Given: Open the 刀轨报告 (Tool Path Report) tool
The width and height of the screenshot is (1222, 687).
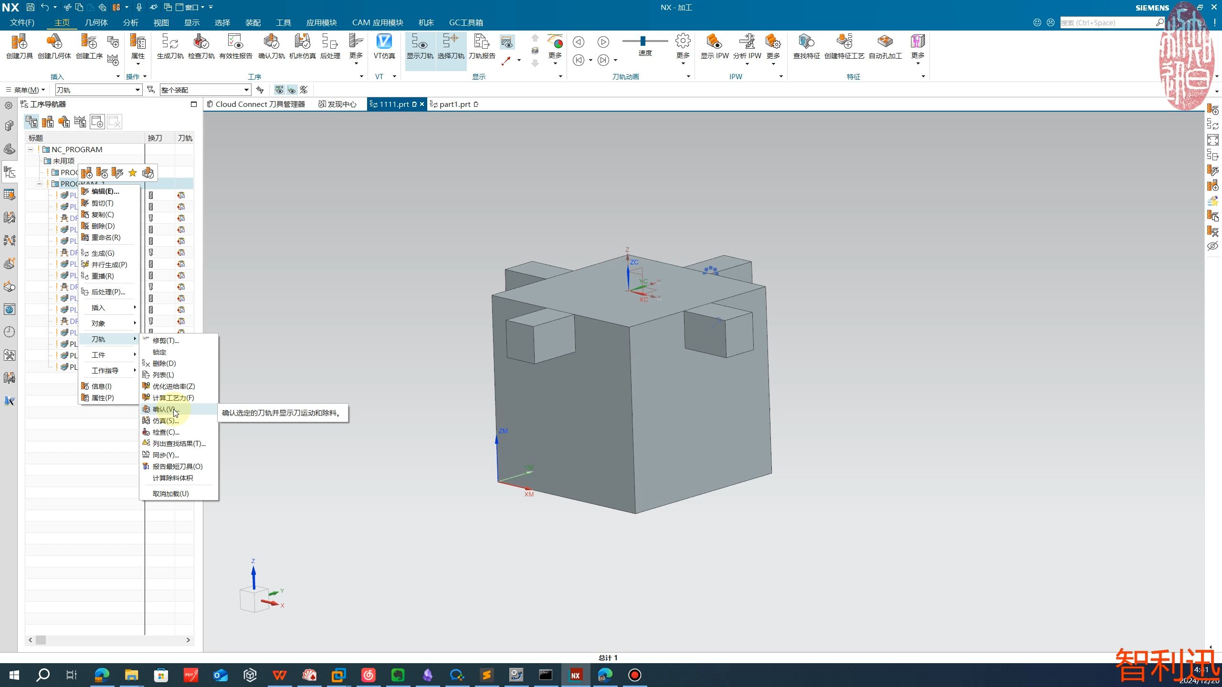Looking at the screenshot, I should click(482, 43).
